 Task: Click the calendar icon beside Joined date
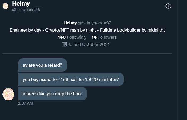coord(64,44)
